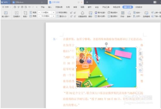Switch to the Developer Tools (开发工具) tab

[106, 7]
